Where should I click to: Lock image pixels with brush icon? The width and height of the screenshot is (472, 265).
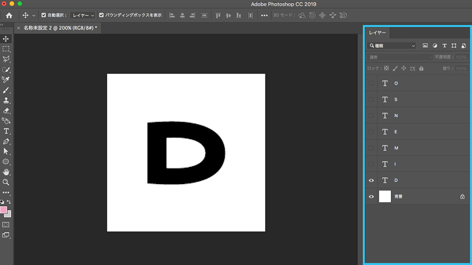pyautogui.click(x=395, y=69)
